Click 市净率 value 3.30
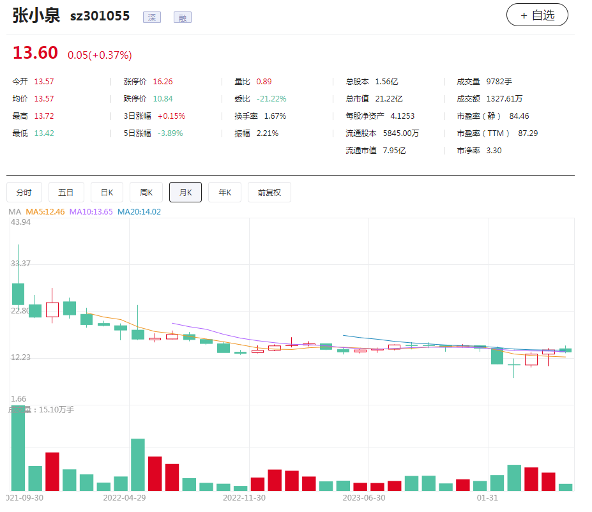This screenshot has width=592, height=512. pos(494,151)
